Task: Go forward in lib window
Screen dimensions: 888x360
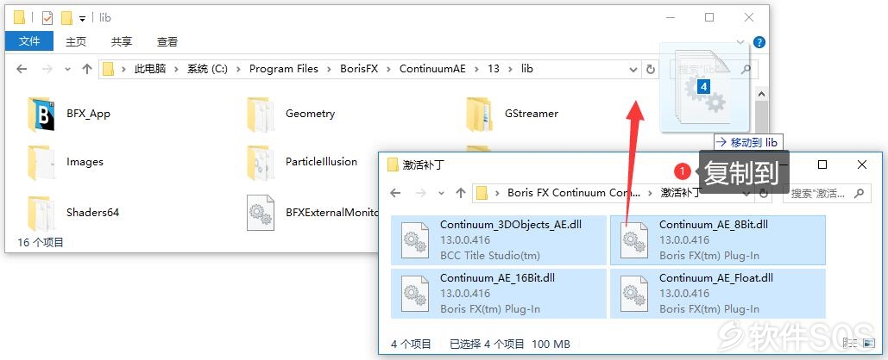Action: [47, 69]
